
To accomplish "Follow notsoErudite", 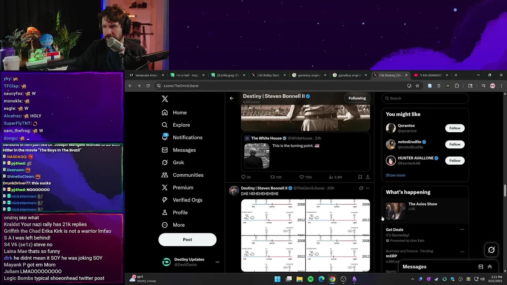I will (455, 144).
